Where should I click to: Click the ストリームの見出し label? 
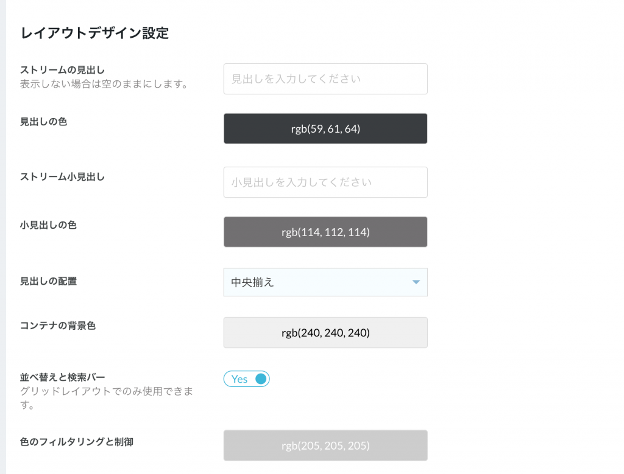pyautogui.click(x=63, y=70)
